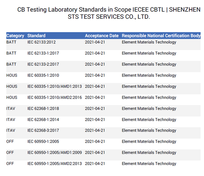Click the CB Testing Laboratory page title
Image resolution: width=204 pixels, height=176 pixels.
click(x=109, y=13)
